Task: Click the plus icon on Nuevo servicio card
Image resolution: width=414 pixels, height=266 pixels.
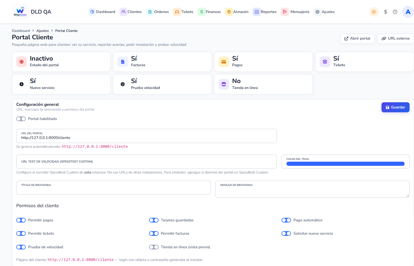Action: [22, 84]
